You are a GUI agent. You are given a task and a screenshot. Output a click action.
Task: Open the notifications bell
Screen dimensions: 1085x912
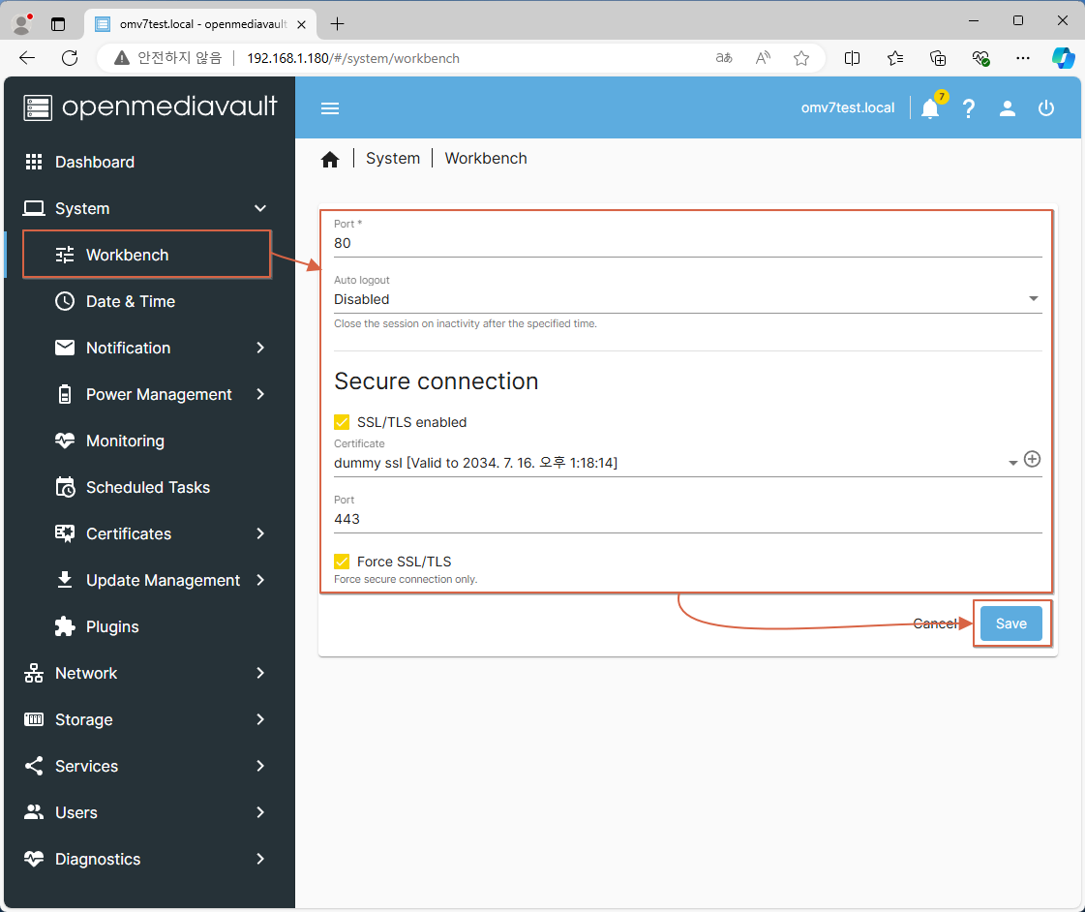931,107
